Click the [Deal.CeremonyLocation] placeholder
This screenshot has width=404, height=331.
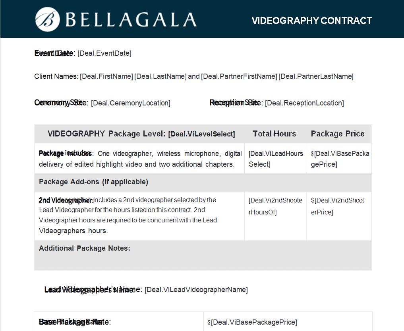(131, 103)
